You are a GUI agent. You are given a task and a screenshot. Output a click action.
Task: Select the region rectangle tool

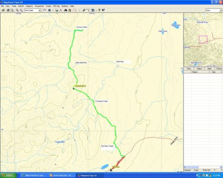(75, 10)
